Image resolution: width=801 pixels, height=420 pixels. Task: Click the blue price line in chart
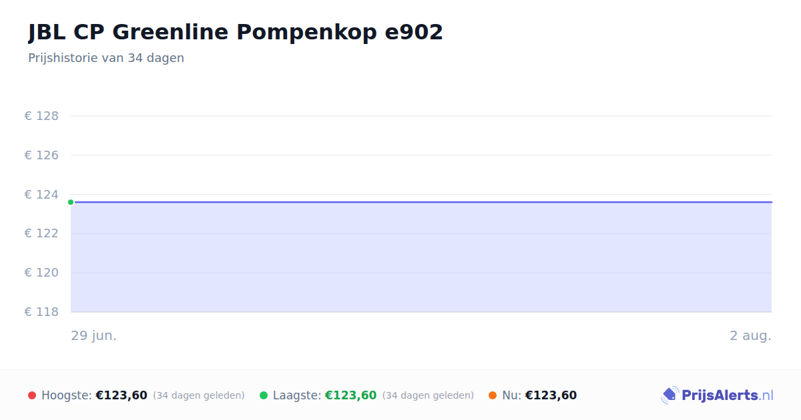[x=421, y=202]
